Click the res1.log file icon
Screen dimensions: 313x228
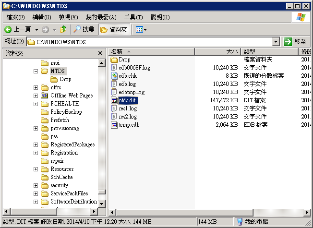click(114, 108)
